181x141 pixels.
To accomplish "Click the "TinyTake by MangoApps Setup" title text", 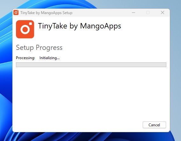I will [47, 13].
